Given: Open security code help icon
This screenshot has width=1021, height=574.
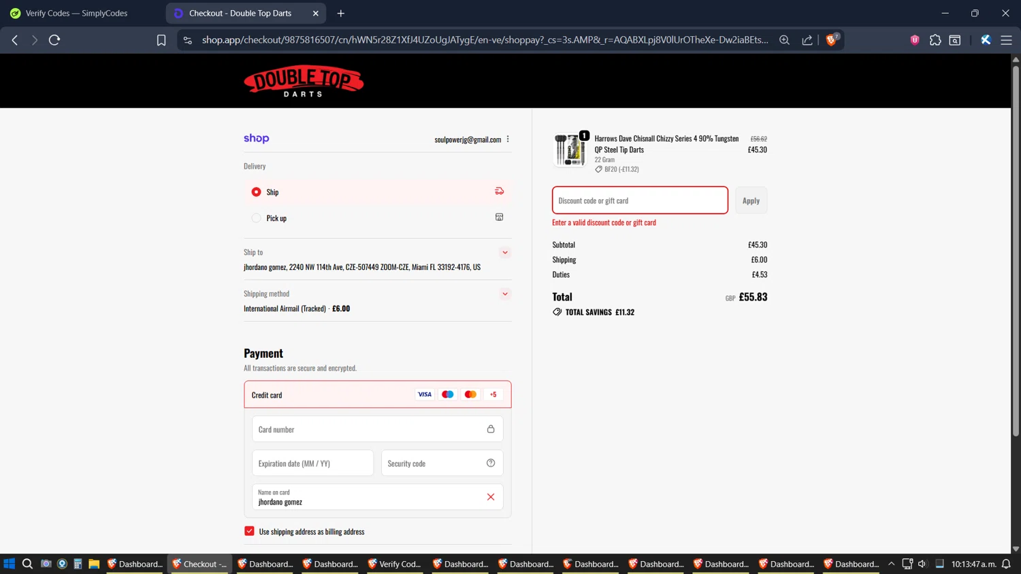Looking at the screenshot, I should [x=491, y=463].
